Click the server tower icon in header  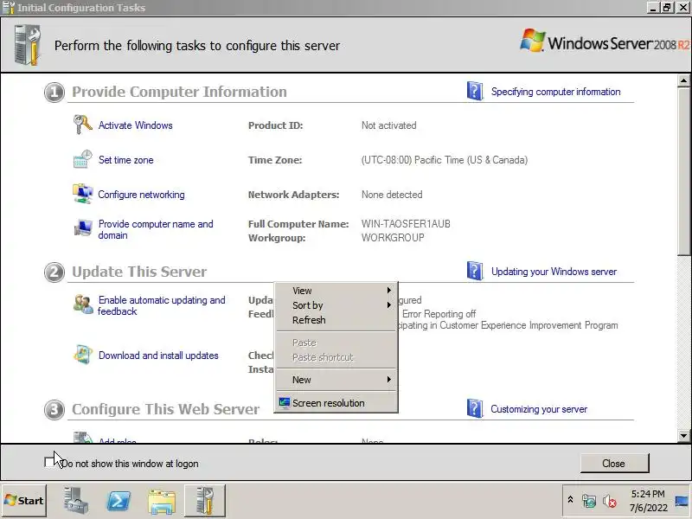pos(28,45)
